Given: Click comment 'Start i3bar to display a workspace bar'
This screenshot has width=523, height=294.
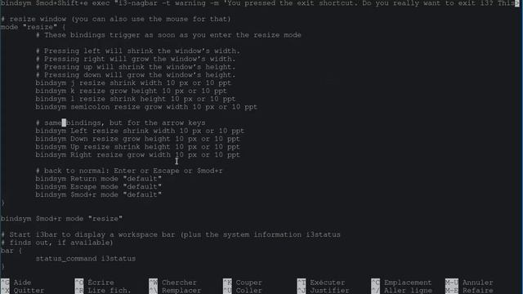Looking at the screenshot, I should click(x=171, y=235).
